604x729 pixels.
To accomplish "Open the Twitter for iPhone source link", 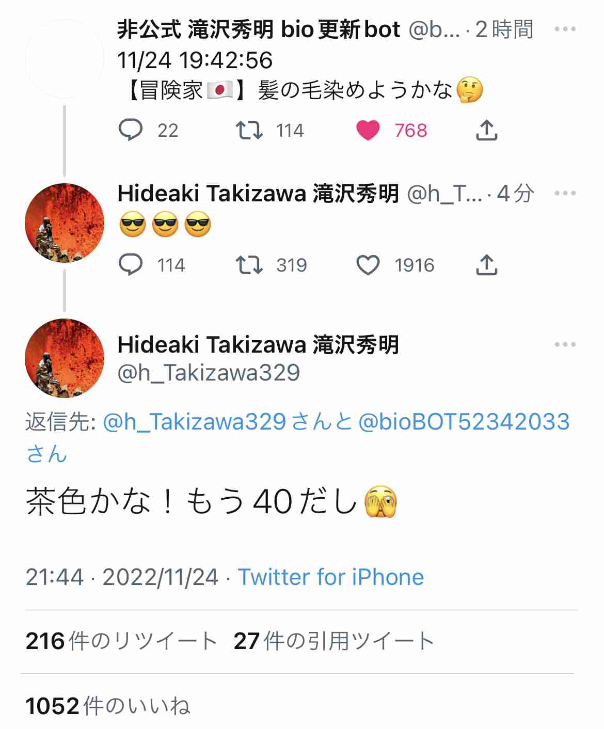I will (330, 577).
